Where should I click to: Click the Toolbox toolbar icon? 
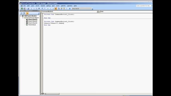click(67, 9)
